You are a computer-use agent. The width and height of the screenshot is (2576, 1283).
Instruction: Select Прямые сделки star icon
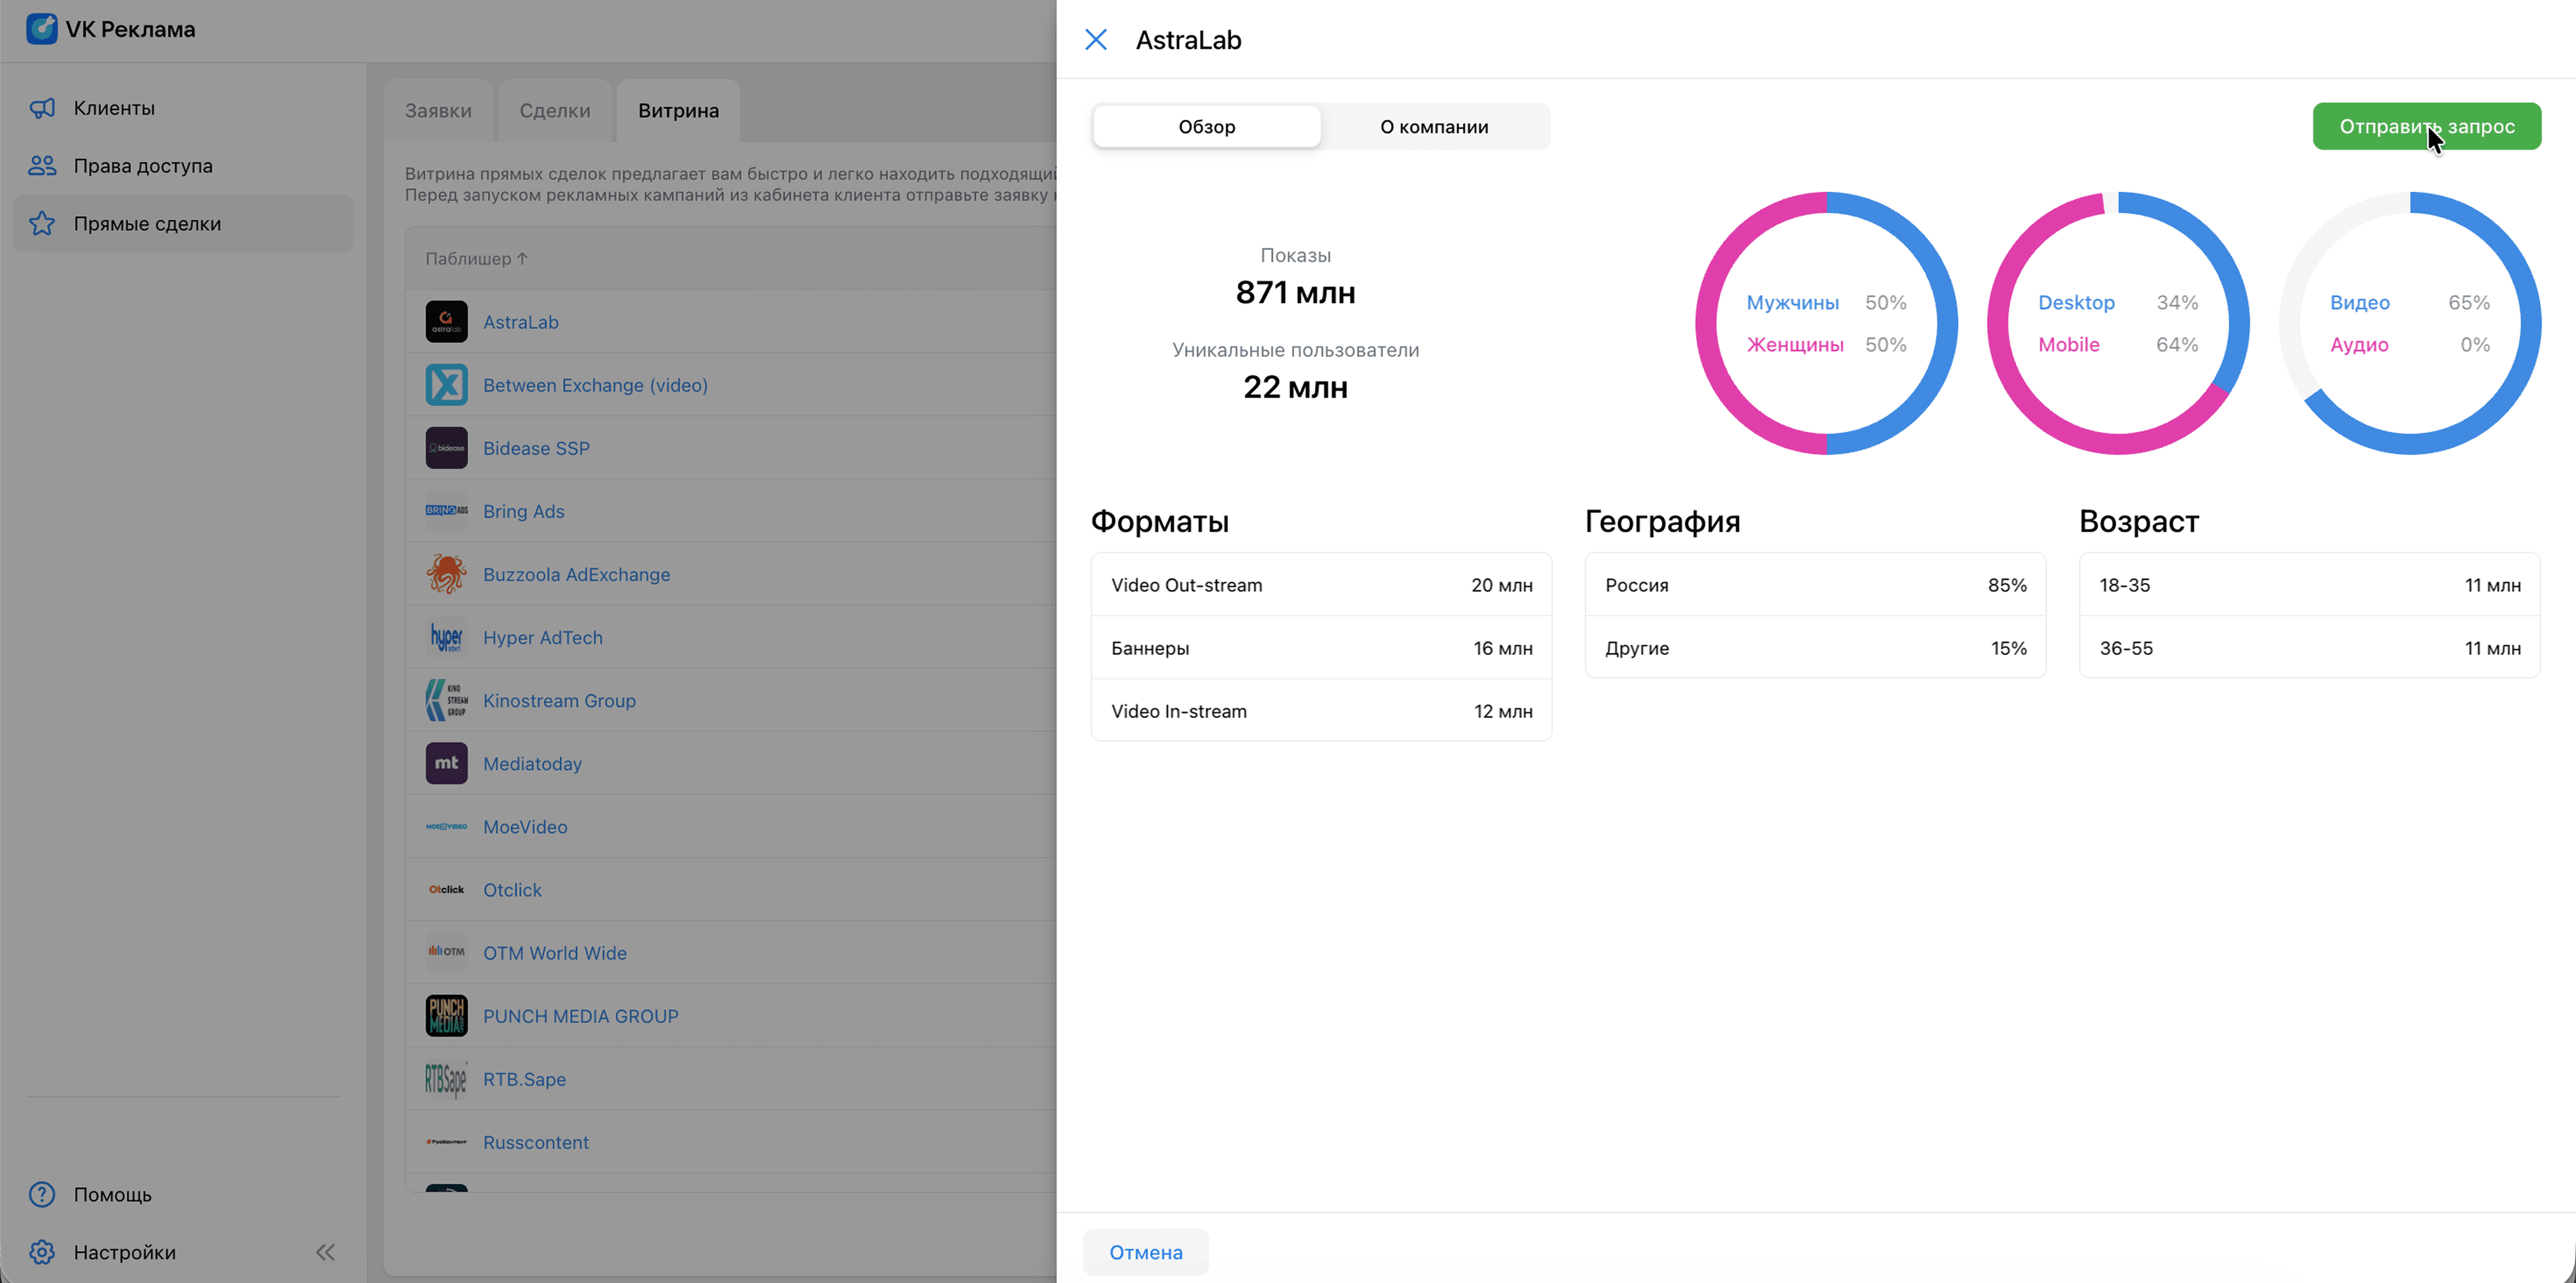coord(42,224)
